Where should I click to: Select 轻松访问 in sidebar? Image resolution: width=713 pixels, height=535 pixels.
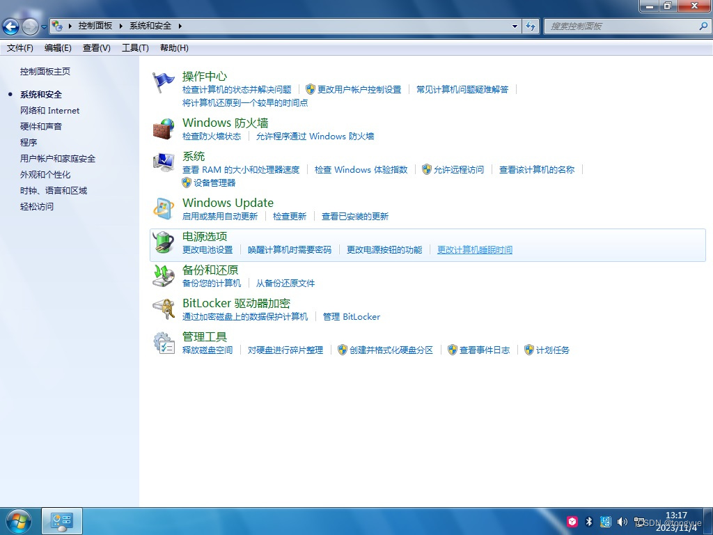pyautogui.click(x=37, y=206)
